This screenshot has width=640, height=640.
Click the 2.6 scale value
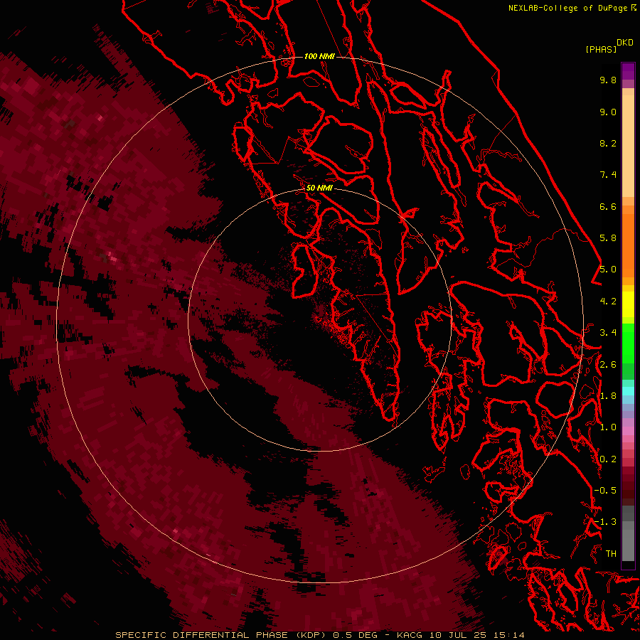[x=608, y=365]
